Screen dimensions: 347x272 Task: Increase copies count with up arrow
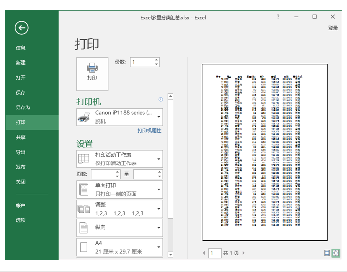[156, 60]
